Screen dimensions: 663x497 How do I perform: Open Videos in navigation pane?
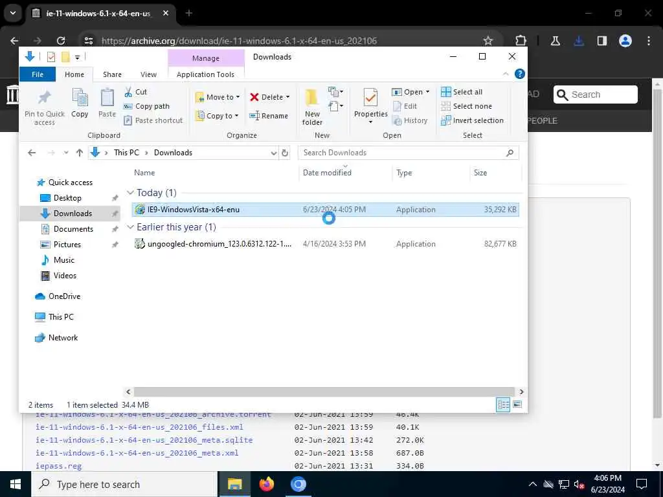[x=65, y=276]
